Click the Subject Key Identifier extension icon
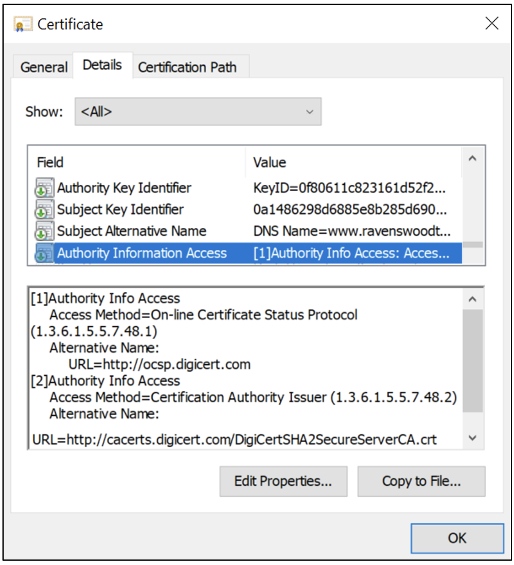Image resolution: width=514 pixels, height=565 pixels. pos(44,209)
